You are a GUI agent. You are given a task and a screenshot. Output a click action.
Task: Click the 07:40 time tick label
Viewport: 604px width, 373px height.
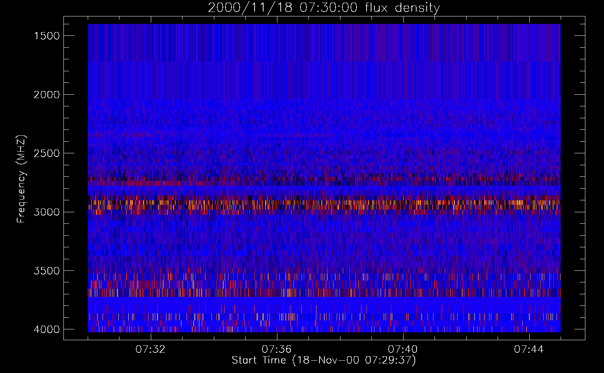click(403, 350)
